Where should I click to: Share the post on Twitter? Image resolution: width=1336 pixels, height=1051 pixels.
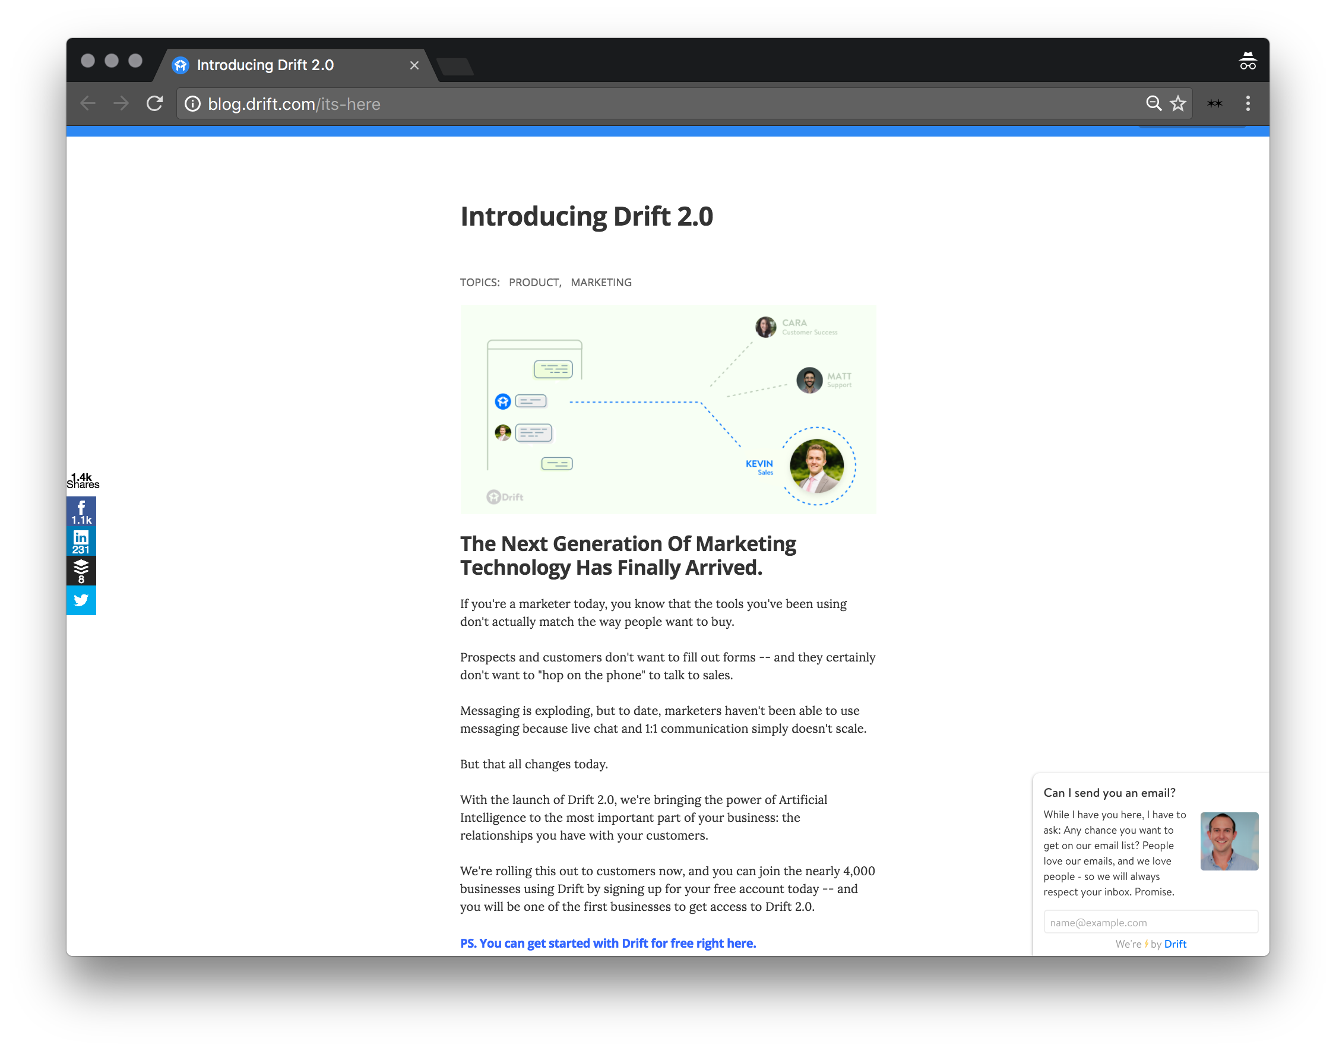click(81, 600)
